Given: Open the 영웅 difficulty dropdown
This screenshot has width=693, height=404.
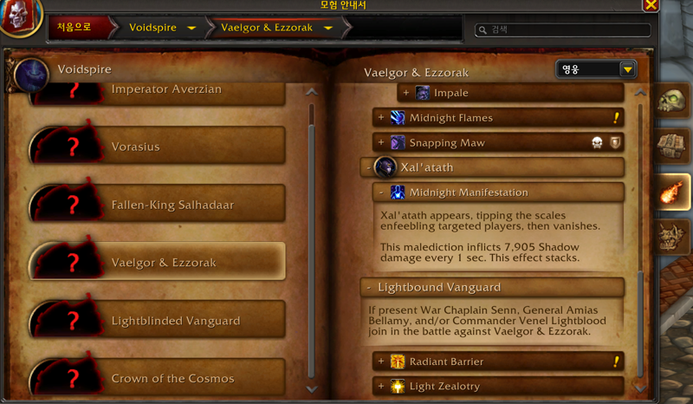Looking at the screenshot, I should tap(596, 69).
